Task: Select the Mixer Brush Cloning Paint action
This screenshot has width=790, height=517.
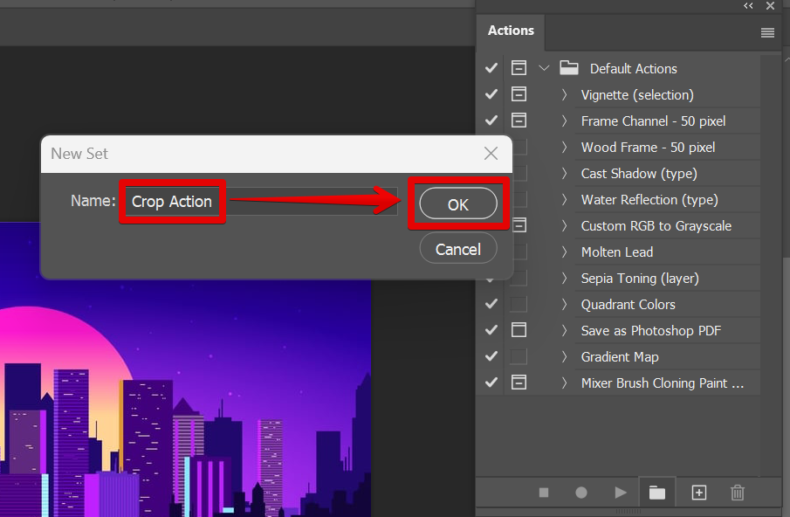Action: tap(662, 383)
